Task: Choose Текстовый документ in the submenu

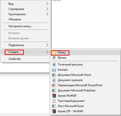Action: pos(85,101)
